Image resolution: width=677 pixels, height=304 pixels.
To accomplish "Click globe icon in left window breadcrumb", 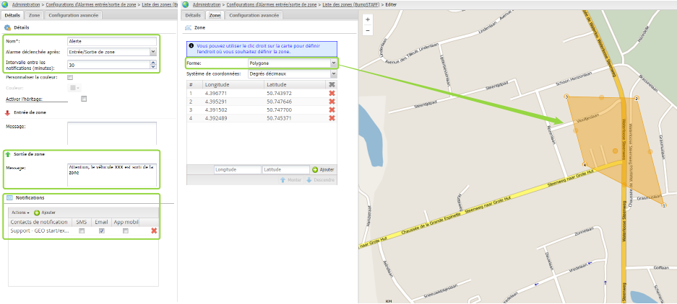I will pyautogui.click(x=5, y=4).
